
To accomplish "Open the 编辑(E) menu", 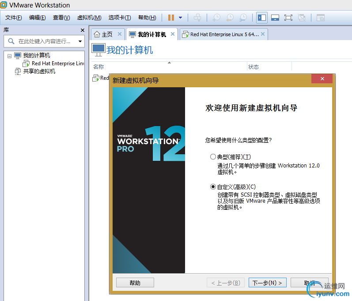I will 37,18.
